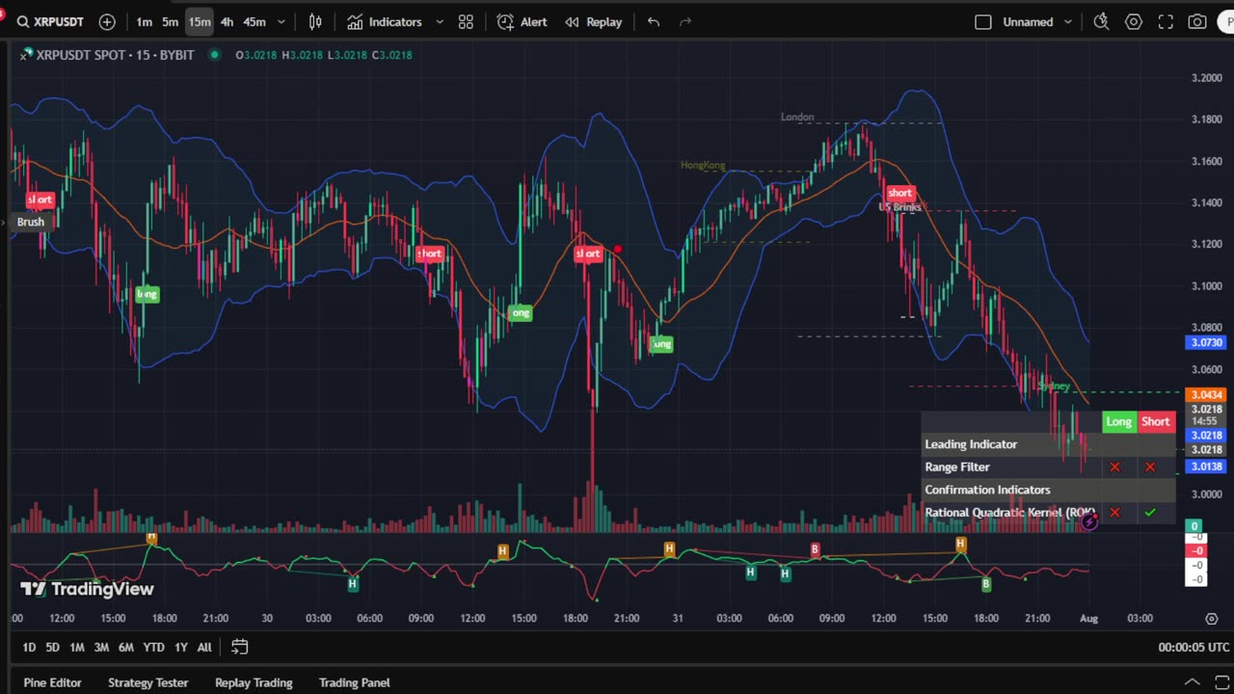Select the 1m timeframe
Viewport: 1234px width, 694px height.
click(x=144, y=21)
